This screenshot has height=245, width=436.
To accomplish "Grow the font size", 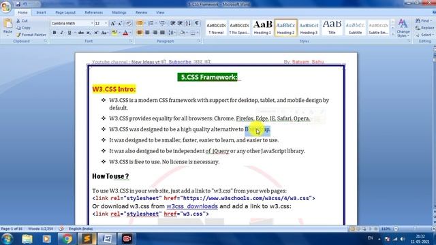I will point(113,23).
